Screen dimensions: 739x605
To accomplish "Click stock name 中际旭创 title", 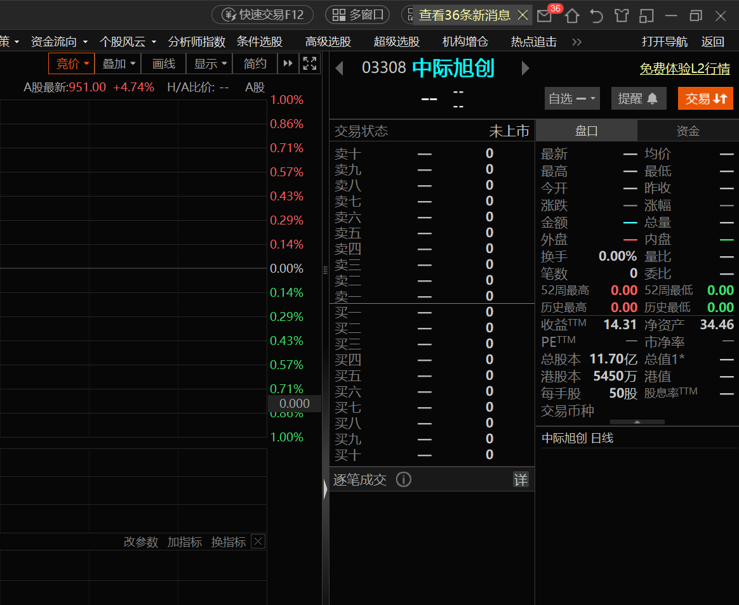I will click(453, 68).
